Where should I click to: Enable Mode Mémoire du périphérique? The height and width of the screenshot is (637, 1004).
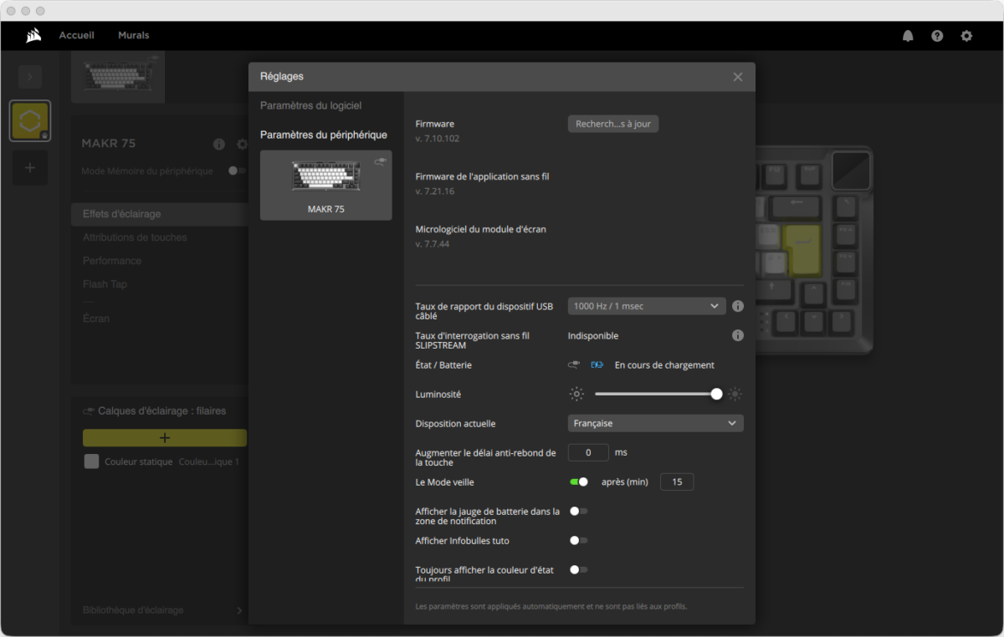[x=238, y=171]
